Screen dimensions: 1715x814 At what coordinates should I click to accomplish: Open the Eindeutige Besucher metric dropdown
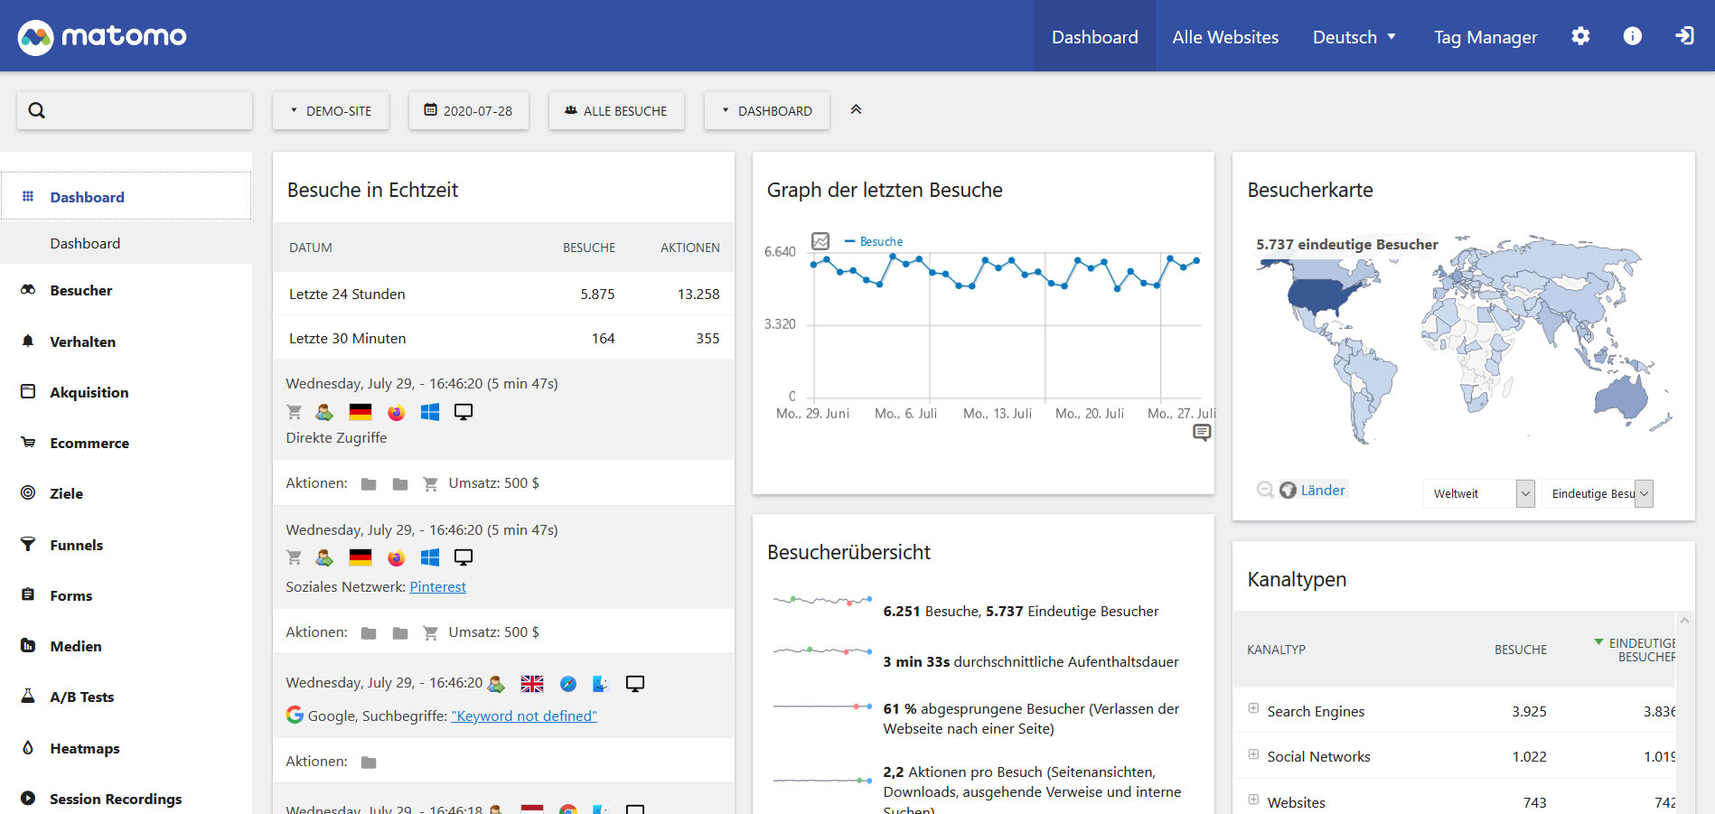pos(1598,493)
